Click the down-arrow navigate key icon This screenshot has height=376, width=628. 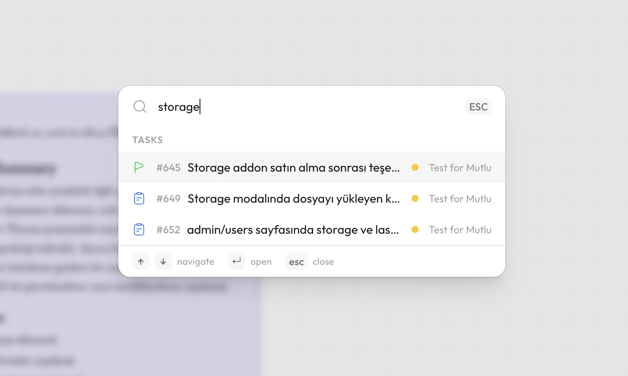[x=163, y=261]
